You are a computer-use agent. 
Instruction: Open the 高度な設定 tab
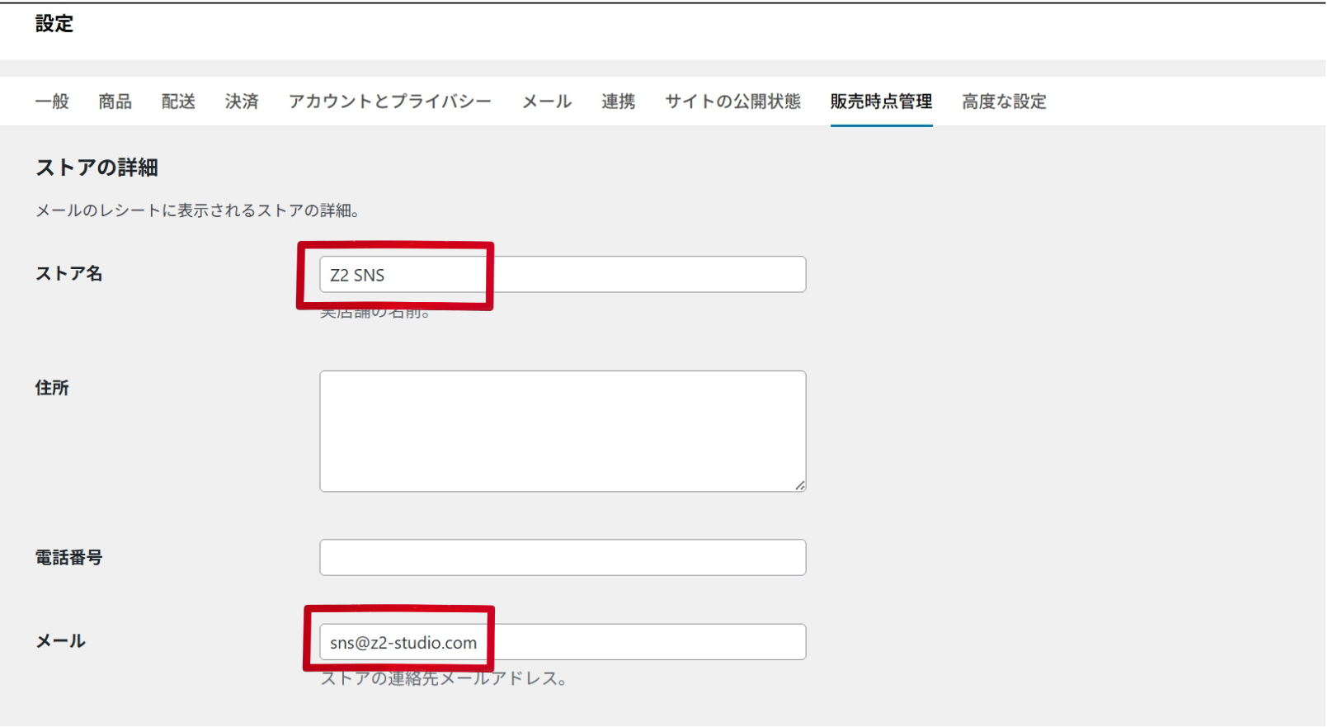tap(1004, 101)
